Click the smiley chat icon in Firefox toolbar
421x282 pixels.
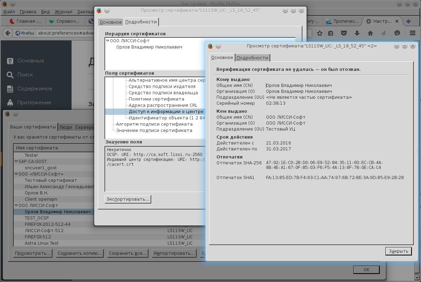397,33
